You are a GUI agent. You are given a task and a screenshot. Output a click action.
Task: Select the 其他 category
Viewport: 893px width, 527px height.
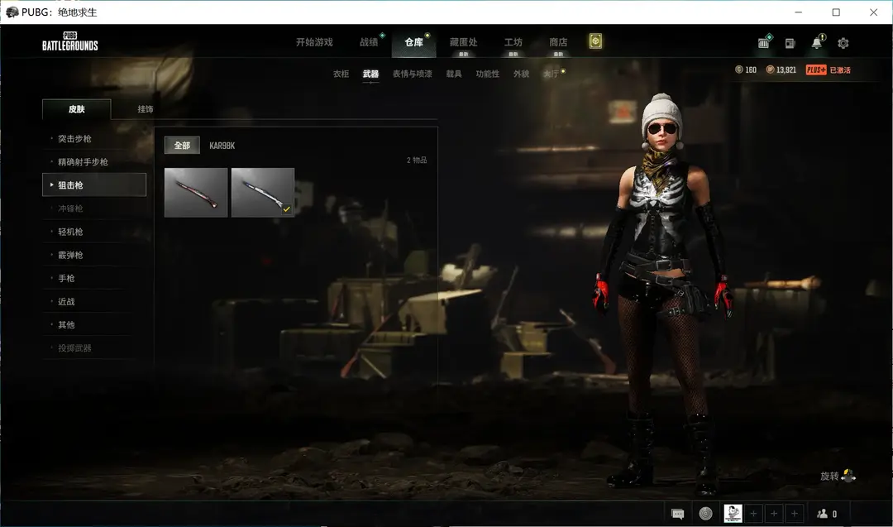tap(94, 325)
